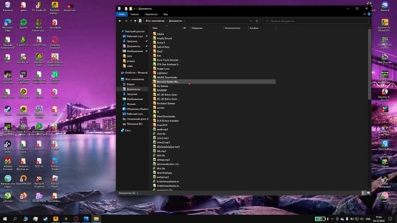Switch to details view in status bar
Viewport: 397px width, 223px height.
click(x=363, y=193)
